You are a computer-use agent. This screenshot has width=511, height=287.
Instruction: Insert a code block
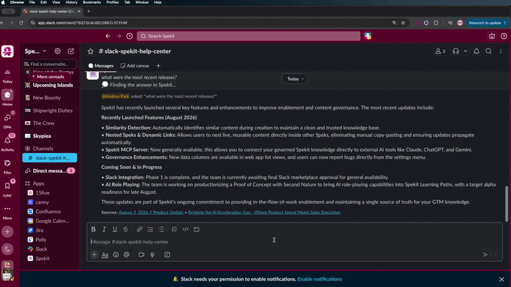click(196, 229)
